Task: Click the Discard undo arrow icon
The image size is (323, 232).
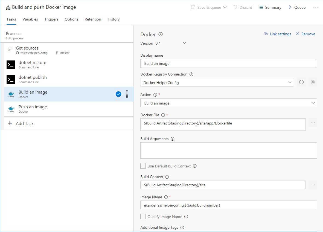Action: pos(235,7)
